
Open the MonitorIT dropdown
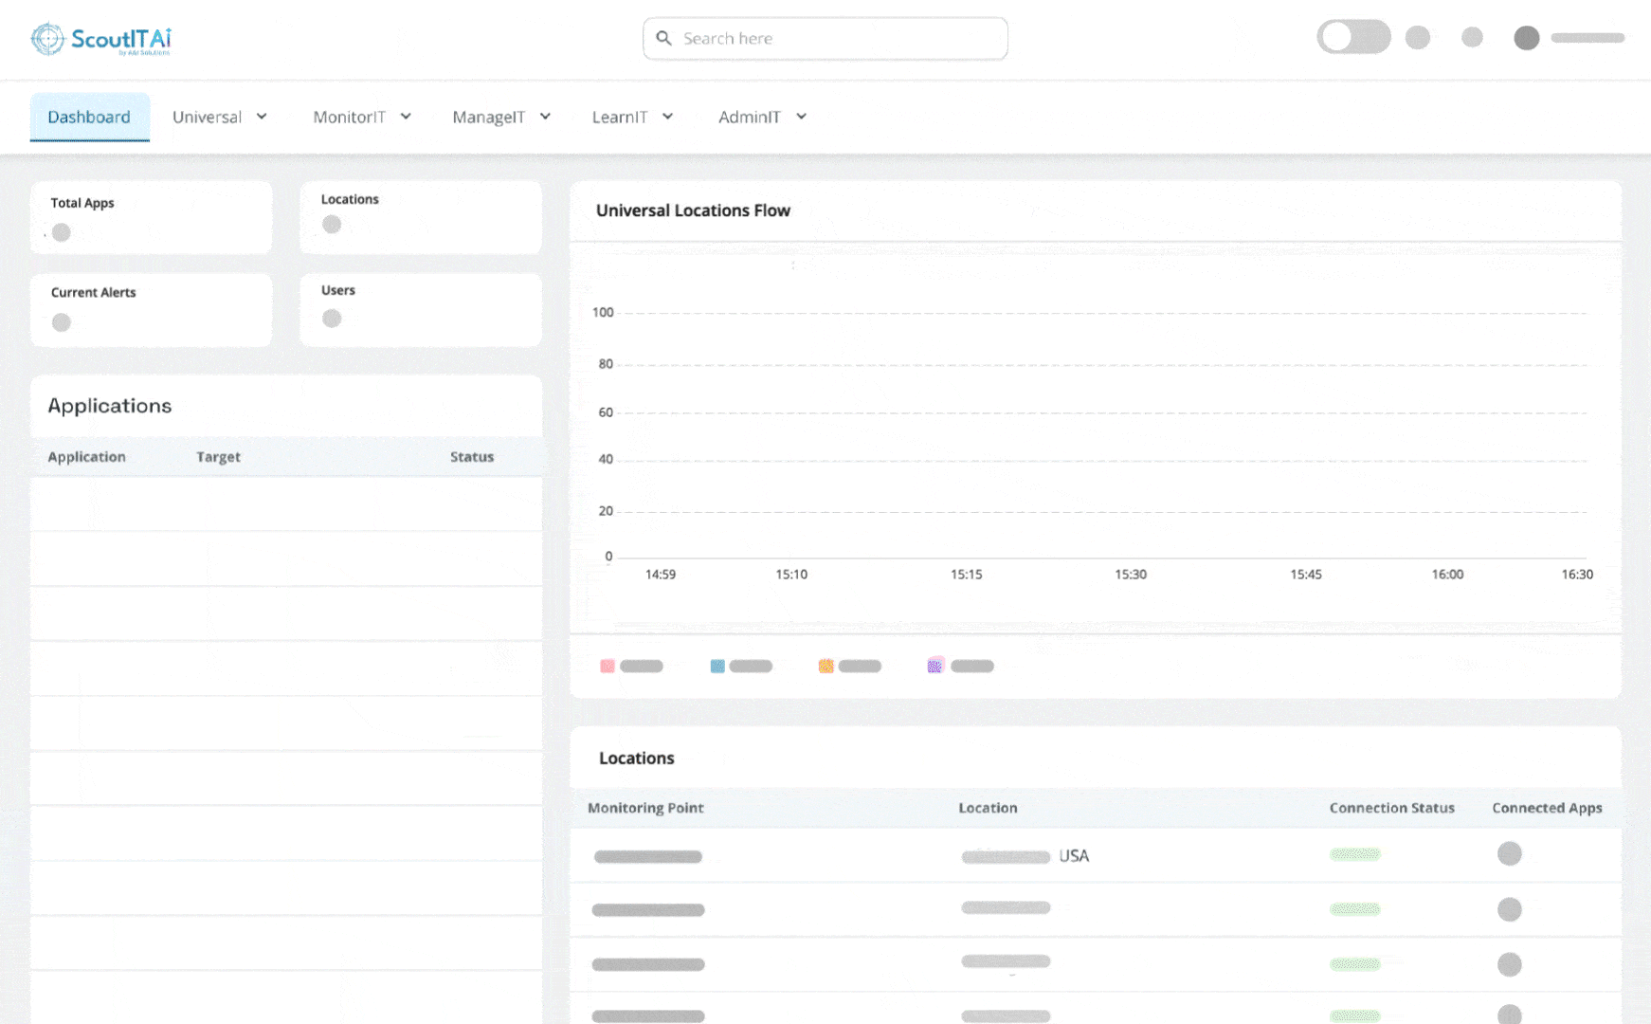coord(361,117)
